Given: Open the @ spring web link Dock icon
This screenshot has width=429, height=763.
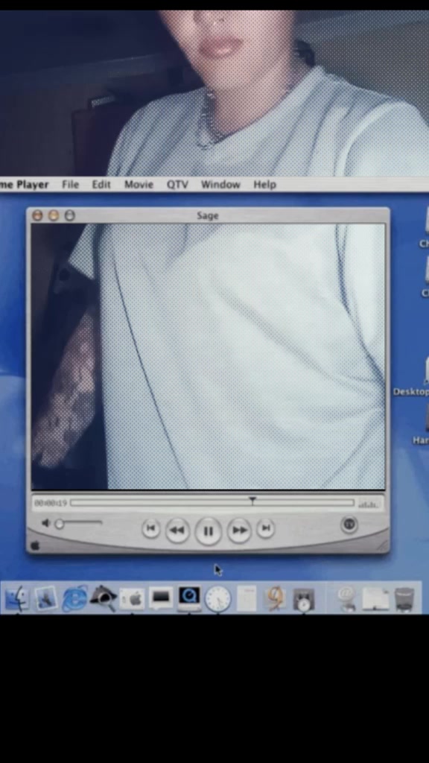Looking at the screenshot, I should [x=347, y=598].
